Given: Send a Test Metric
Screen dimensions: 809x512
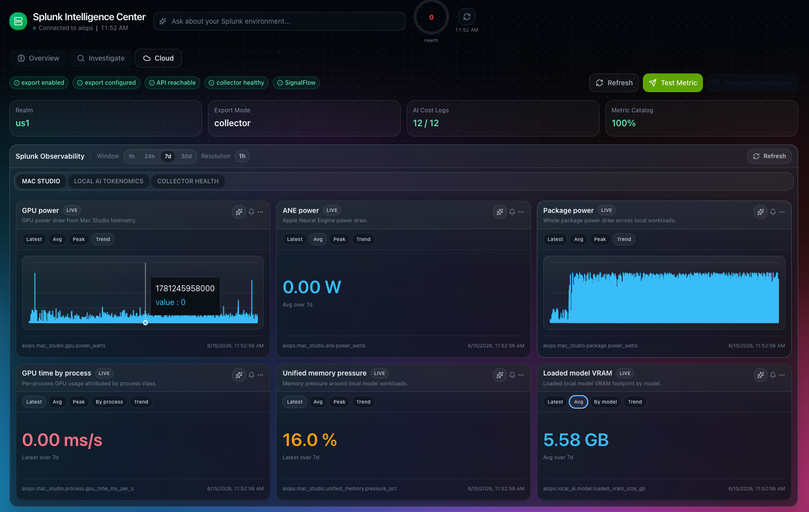Looking at the screenshot, I should click(673, 83).
